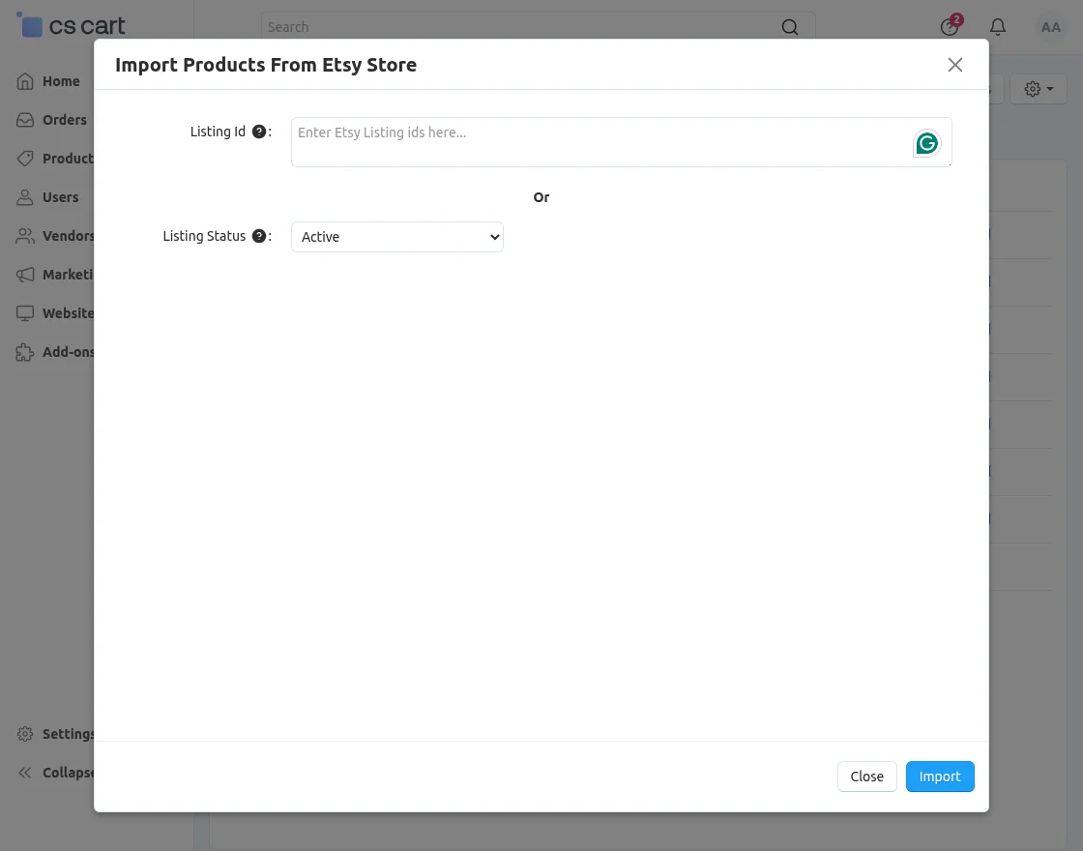The image size is (1083, 851).
Task: Open the help icon with badge 2
Action: click(x=950, y=26)
